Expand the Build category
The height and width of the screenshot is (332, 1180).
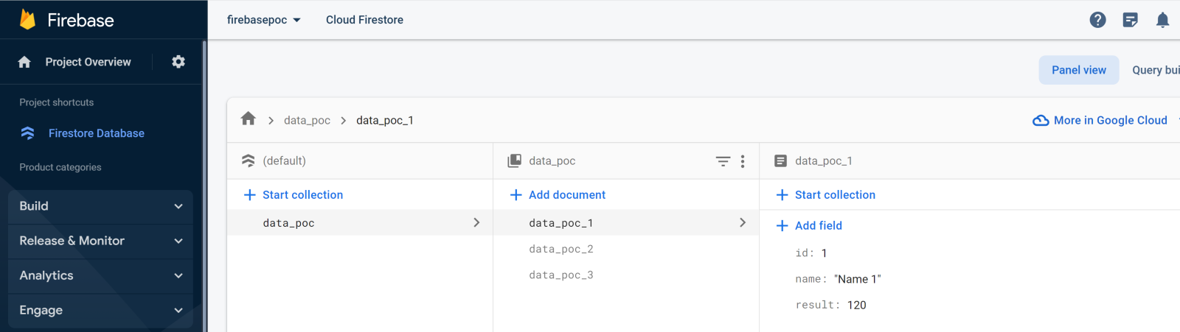point(100,206)
